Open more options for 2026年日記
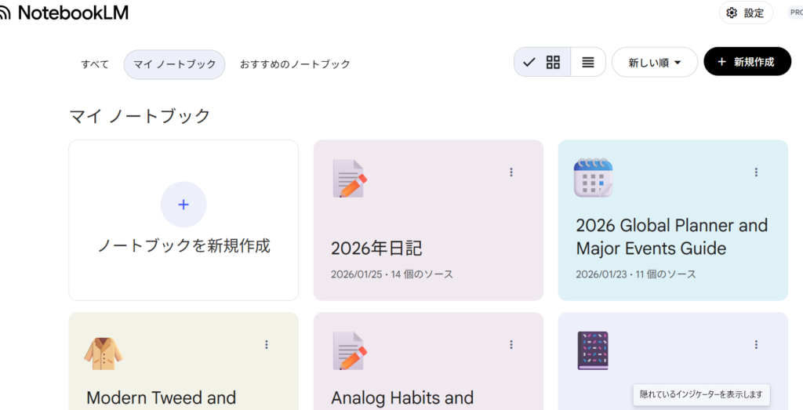 point(511,172)
